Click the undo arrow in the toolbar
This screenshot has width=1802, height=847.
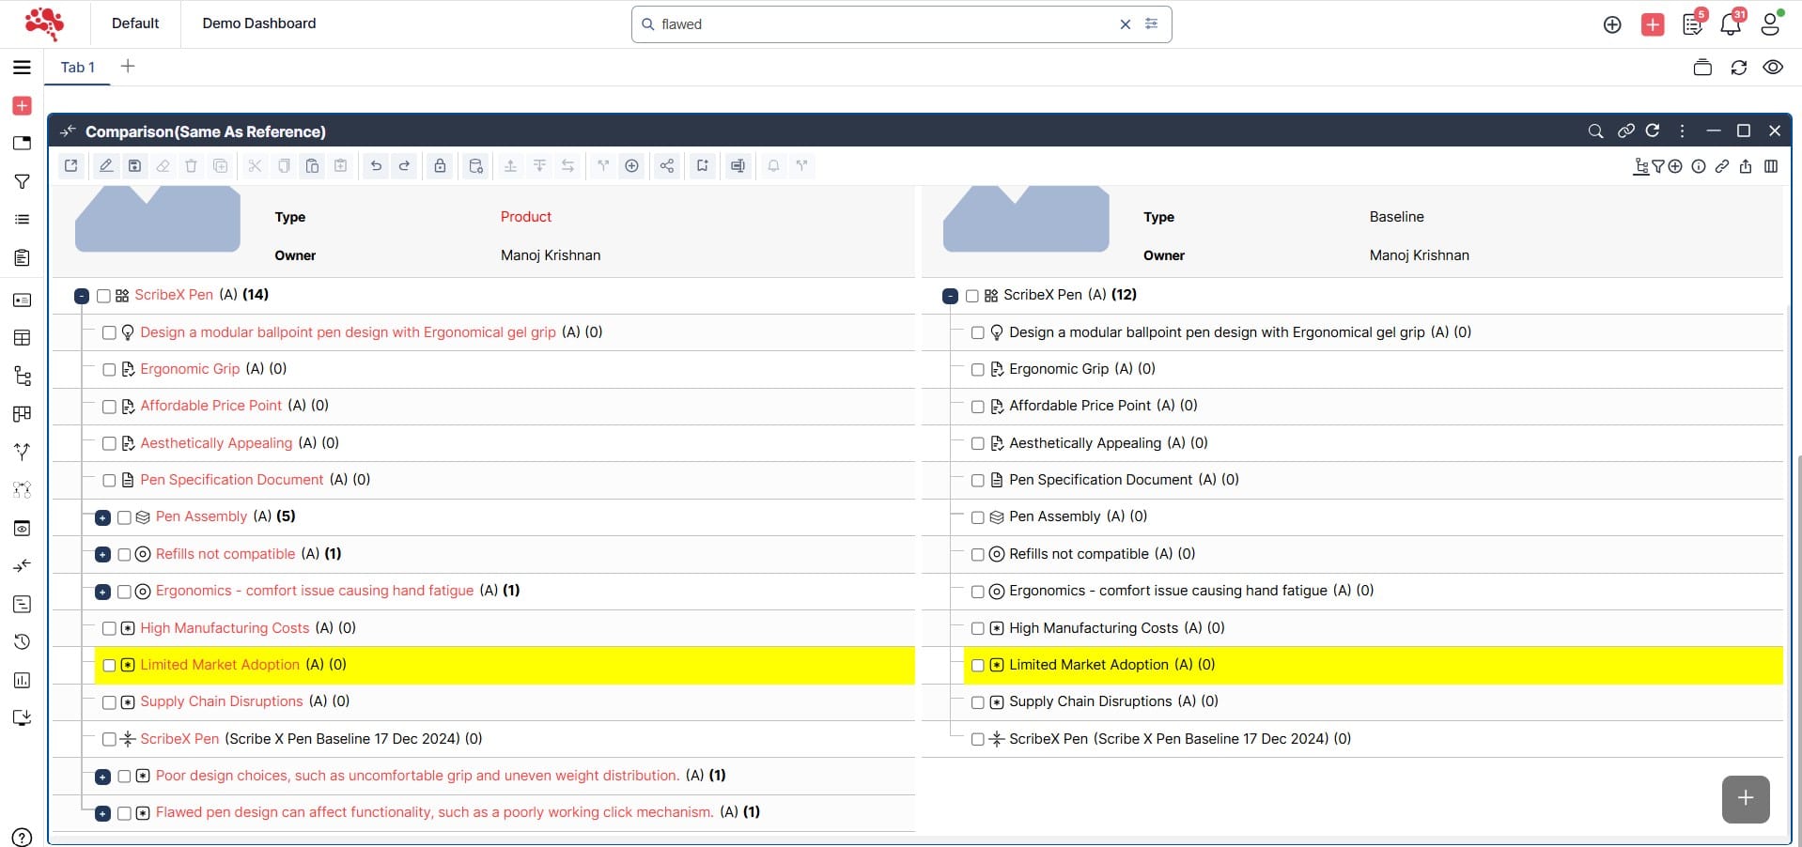(x=376, y=166)
